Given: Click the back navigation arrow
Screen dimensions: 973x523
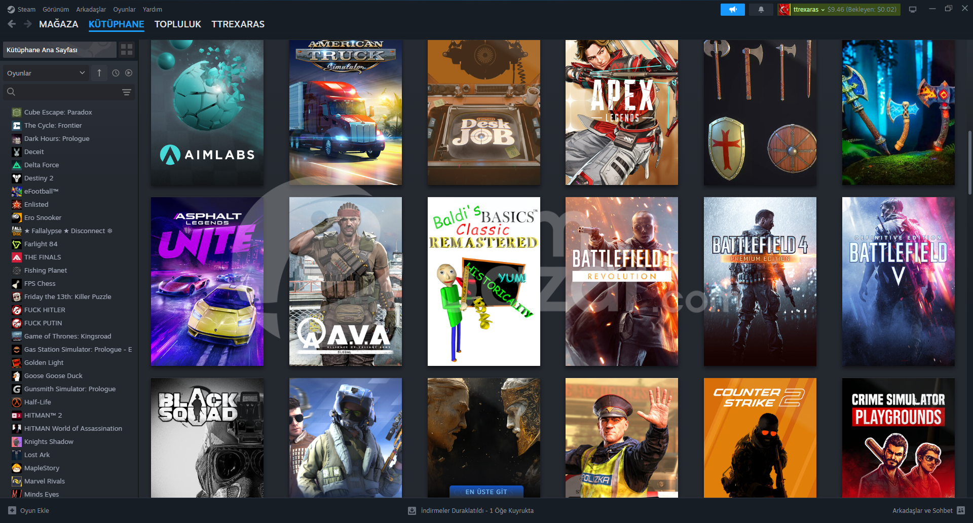Looking at the screenshot, I should [12, 24].
